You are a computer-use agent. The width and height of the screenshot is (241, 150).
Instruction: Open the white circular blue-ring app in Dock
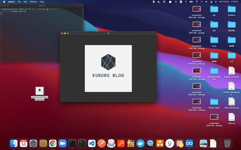point(170,144)
